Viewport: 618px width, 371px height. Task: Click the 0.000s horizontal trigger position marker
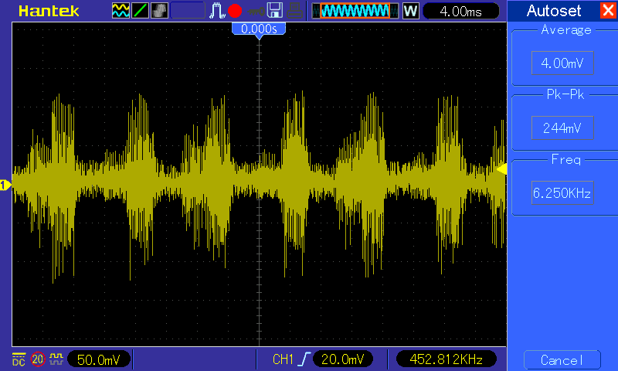click(259, 29)
